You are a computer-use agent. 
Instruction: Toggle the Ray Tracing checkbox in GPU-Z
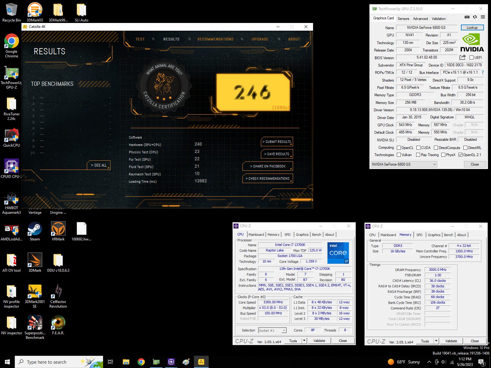(418, 155)
